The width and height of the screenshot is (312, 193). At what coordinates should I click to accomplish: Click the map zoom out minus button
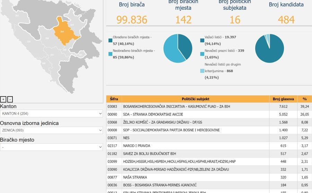tap(10, 99)
